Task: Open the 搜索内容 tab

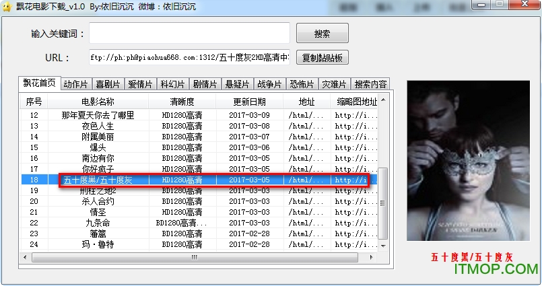Action: click(x=370, y=84)
